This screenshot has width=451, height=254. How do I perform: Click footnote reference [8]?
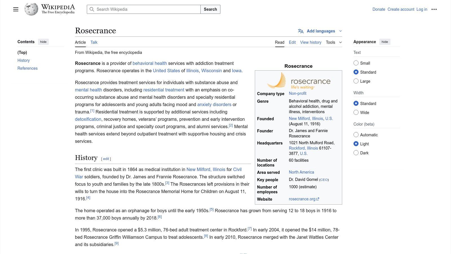[206, 236]
